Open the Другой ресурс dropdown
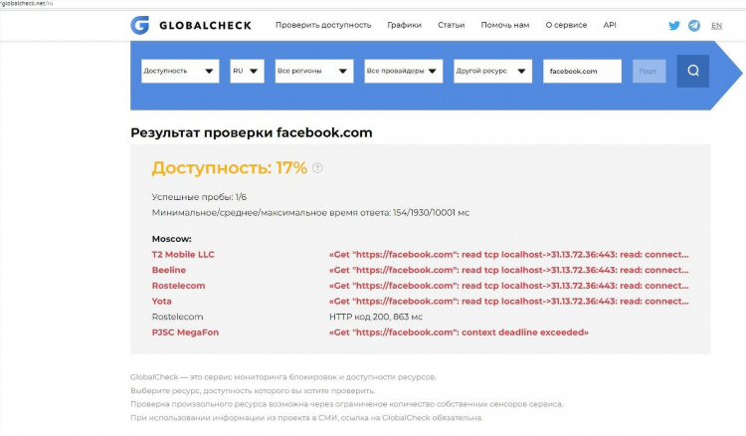Viewport: 746px width, 436px height. point(493,71)
